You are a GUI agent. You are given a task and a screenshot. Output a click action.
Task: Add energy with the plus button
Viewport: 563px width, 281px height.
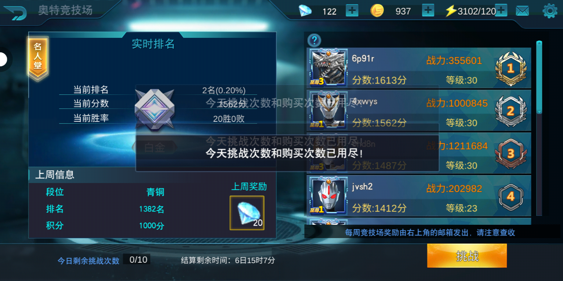click(x=501, y=11)
